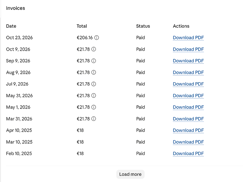This screenshot has height=182, width=243.
Task: Download PDF for May 31, 2026 invoice
Action: (x=188, y=96)
